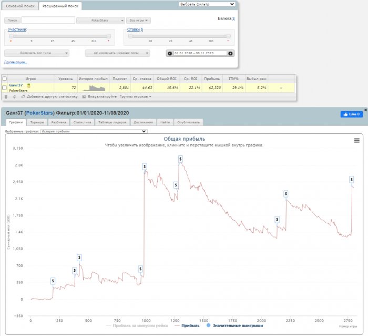This screenshot has height=336, width=368.
Task: Click the trash icon below player table
Action: click(6, 97)
